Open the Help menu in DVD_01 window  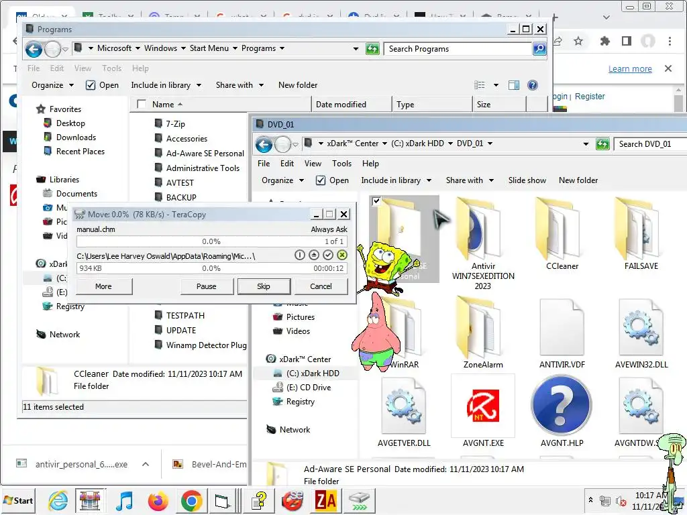point(370,164)
